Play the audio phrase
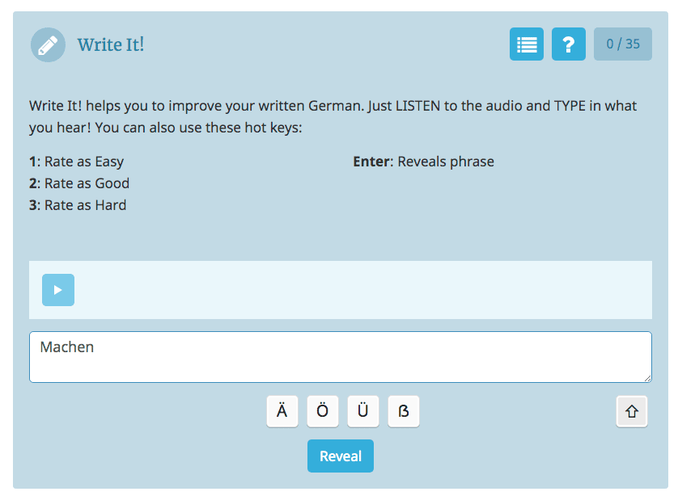678x500 pixels. point(58,290)
